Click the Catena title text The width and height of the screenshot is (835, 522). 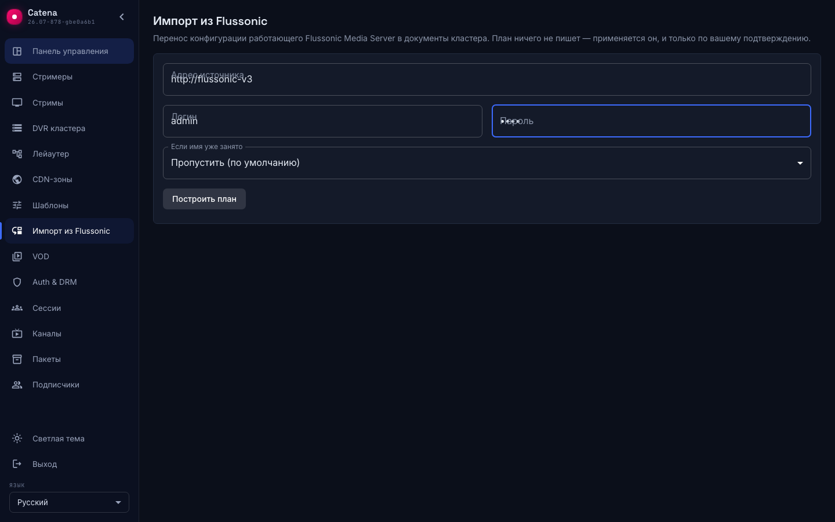tap(42, 13)
